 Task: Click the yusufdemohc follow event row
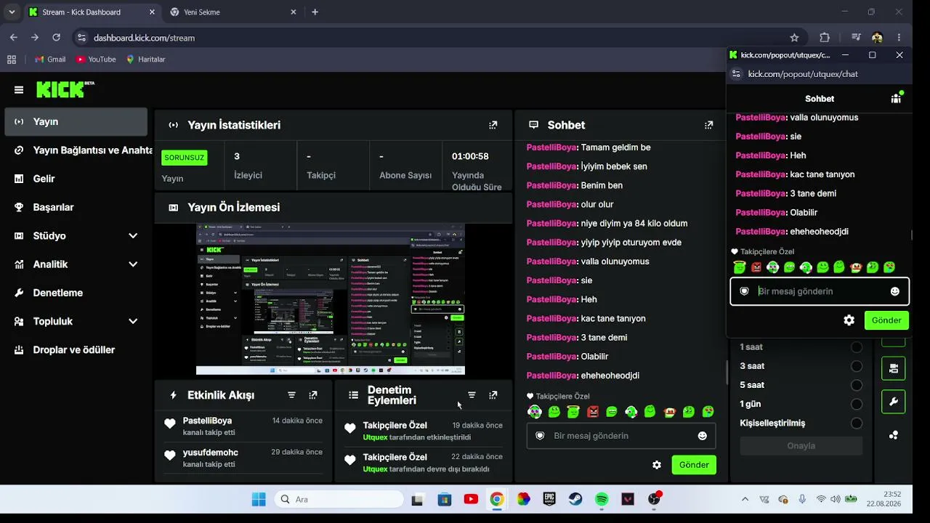click(243, 458)
